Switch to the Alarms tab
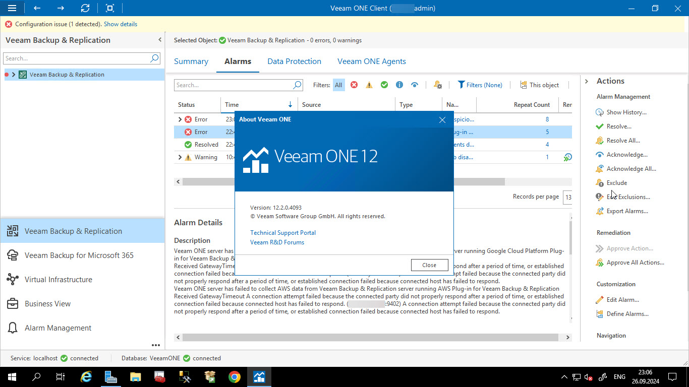 click(238, 61)
